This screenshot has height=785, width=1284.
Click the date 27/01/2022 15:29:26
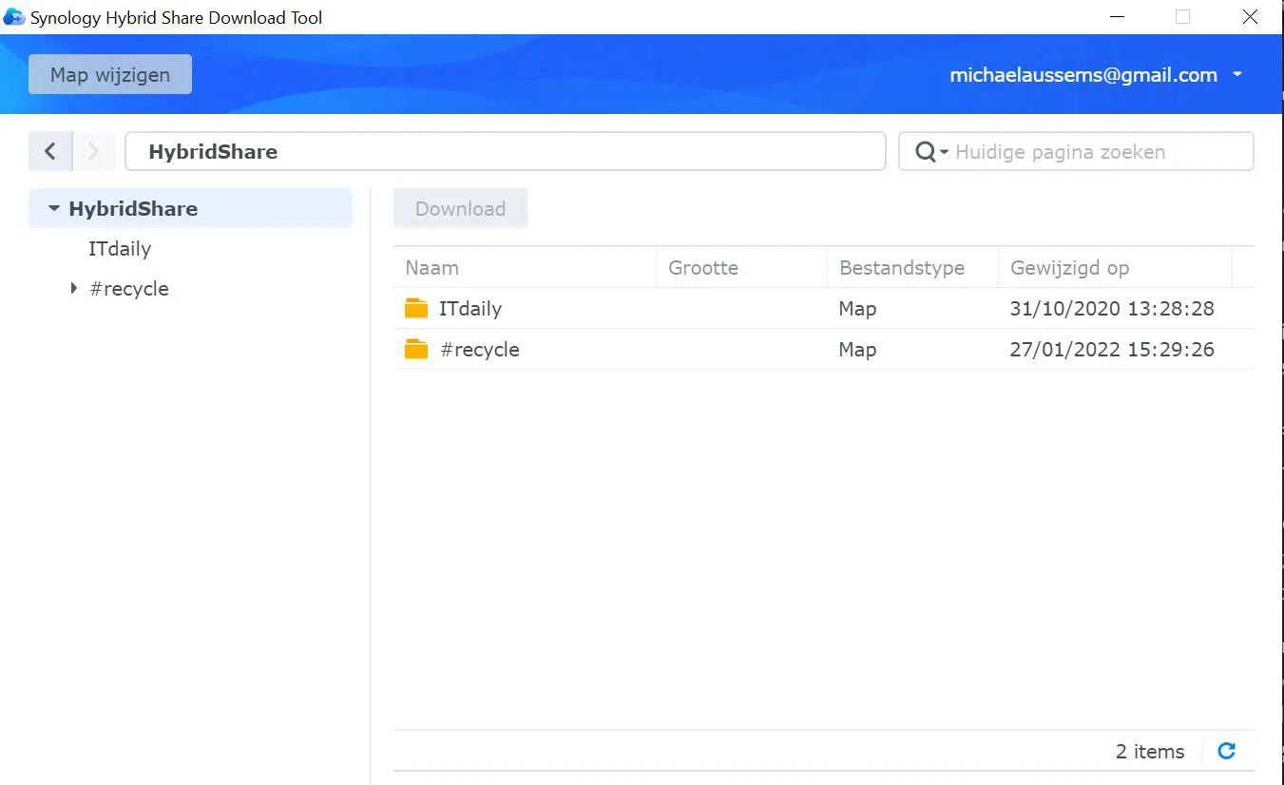pyautogui.click(x=1112, y=350)
